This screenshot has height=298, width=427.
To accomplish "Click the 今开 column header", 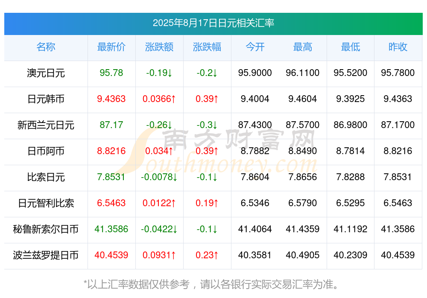I will click(x=255, y=47).
